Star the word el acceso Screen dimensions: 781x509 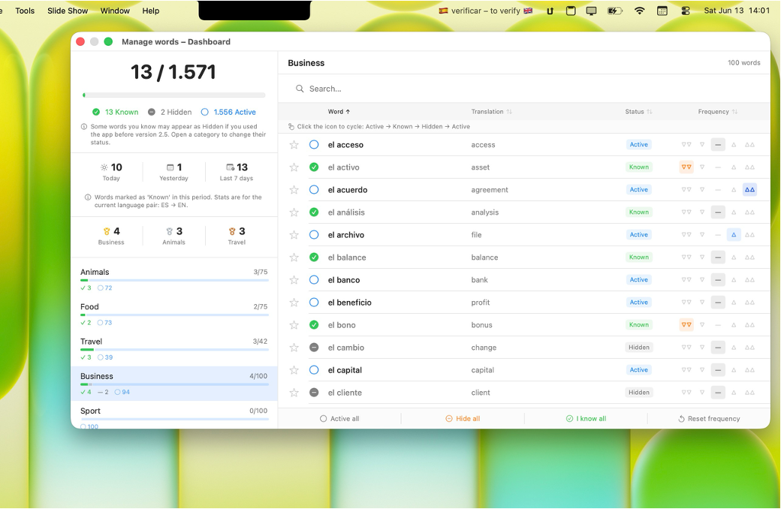pyautogui.click(x=294, y=145)
